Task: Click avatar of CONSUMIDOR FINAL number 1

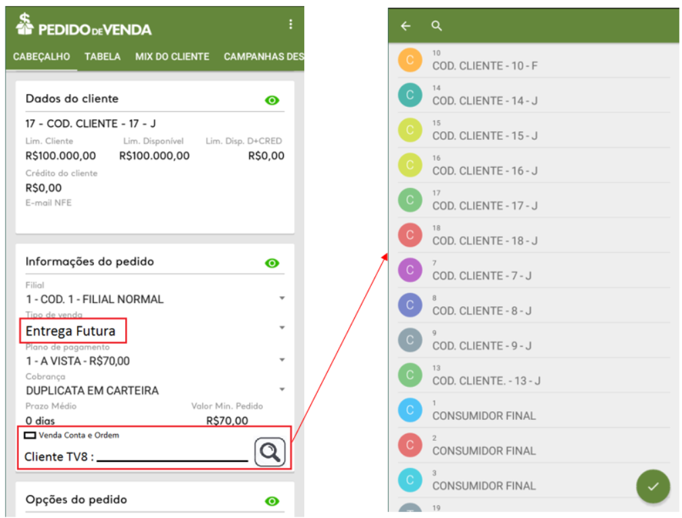Action: [x=410, y=410]
